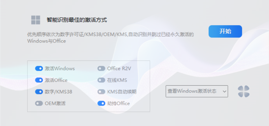This screenshot has height=126, width=269.
Task: Click the KMS自动续期 label text
Action: click(x=122, y=92)
